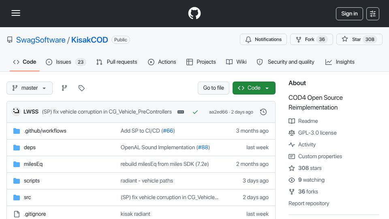Click the Public visibility badge
This screenshot has height=219, width=389.
[x=121, y=40]
